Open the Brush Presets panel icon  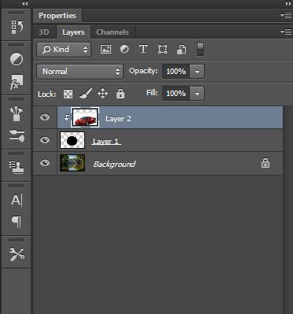(17, 135)
